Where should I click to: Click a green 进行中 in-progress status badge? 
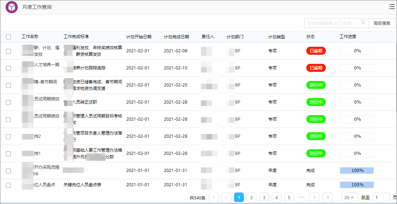316,85
